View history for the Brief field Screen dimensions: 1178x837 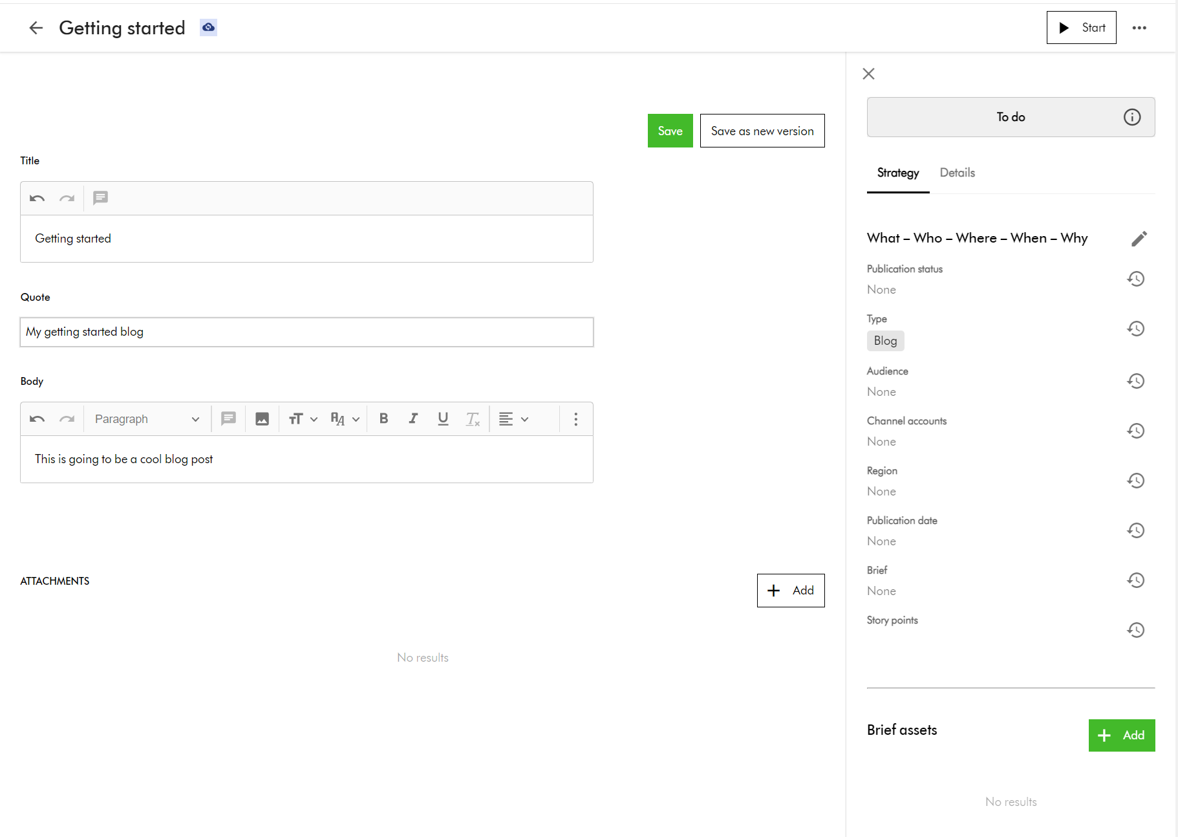(1136, 580)
